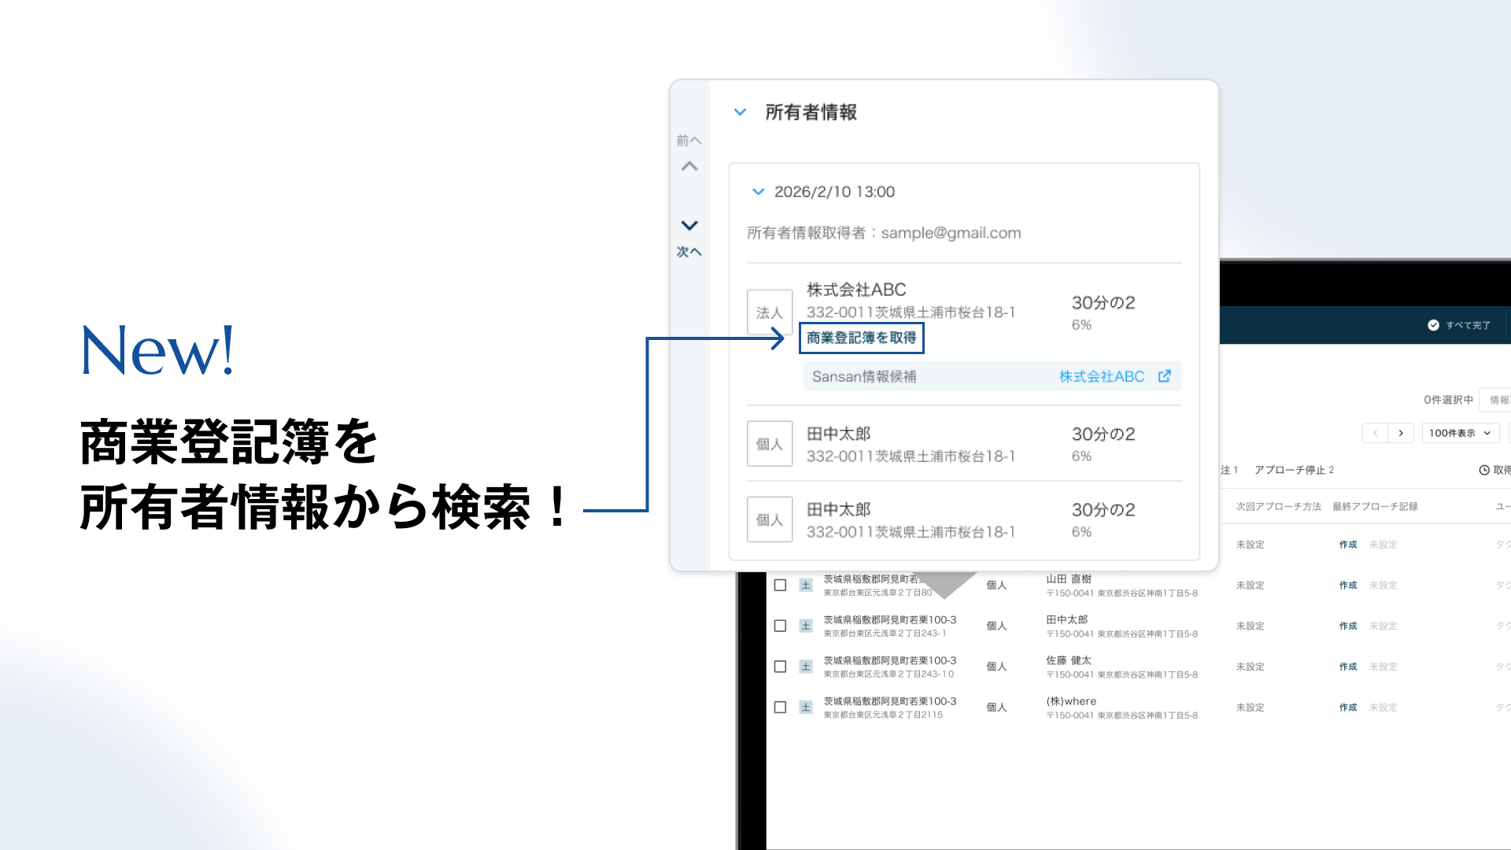
Task: Click the land icon in (株)where row
Action: (x=806, y=707)
